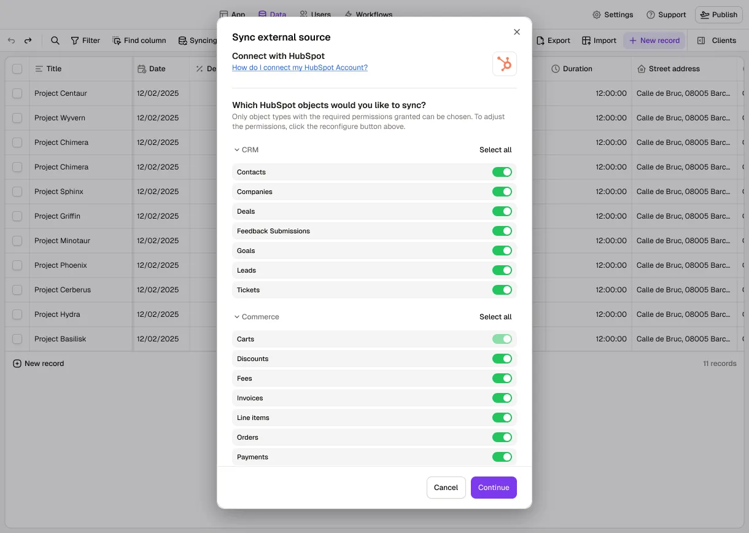
Task: Select all Commerce objects
Action: tap(495, 317)
